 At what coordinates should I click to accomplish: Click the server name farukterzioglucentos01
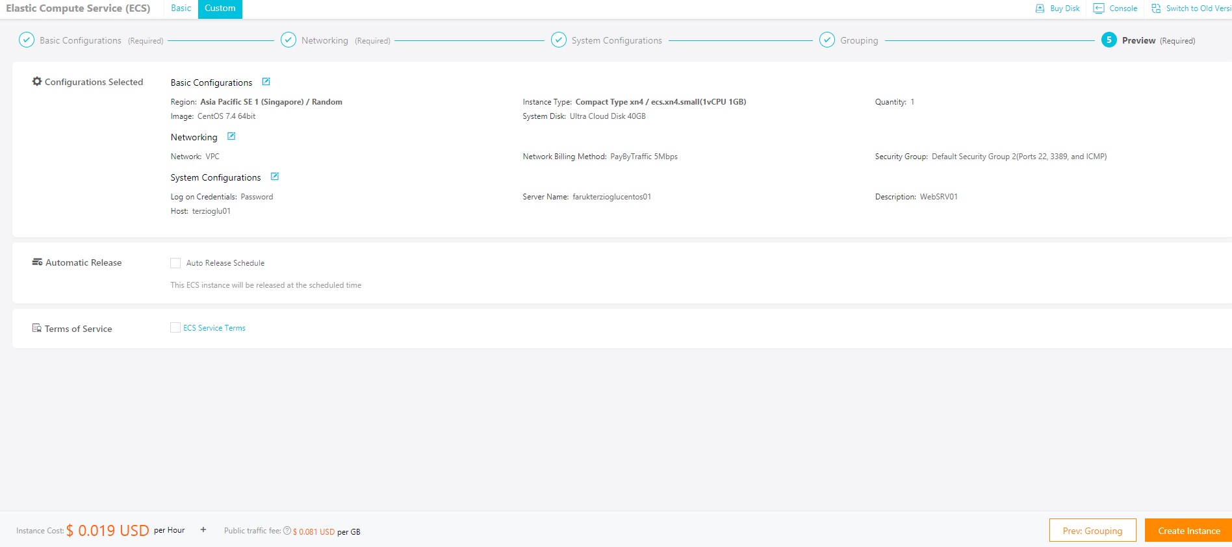[611, 197]
